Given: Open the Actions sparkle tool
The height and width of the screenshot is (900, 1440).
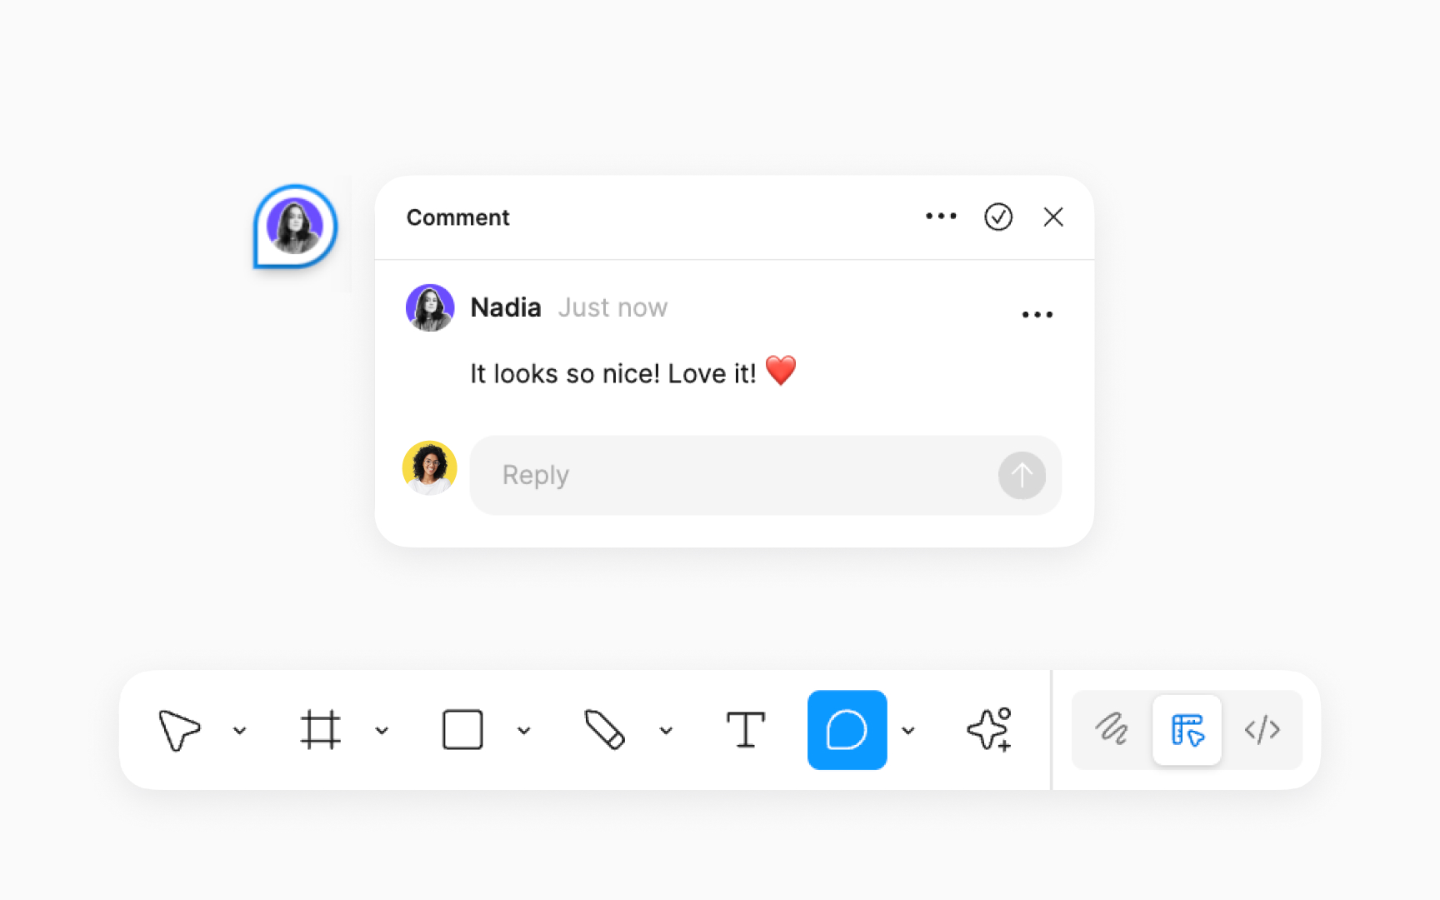Looking at the screenshot, I should coord(988,730).
